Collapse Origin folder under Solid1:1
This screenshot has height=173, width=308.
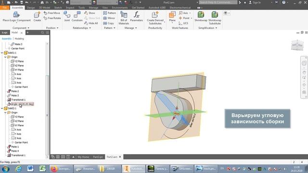tap(5, 57)
